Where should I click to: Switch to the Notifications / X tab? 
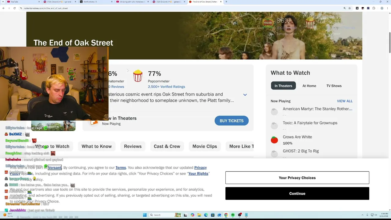point(96,2)
